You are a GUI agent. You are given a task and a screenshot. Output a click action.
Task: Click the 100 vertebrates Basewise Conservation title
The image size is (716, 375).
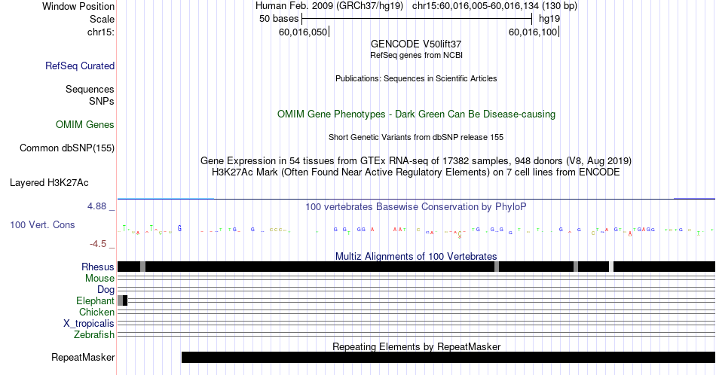[x=416, y=206]
